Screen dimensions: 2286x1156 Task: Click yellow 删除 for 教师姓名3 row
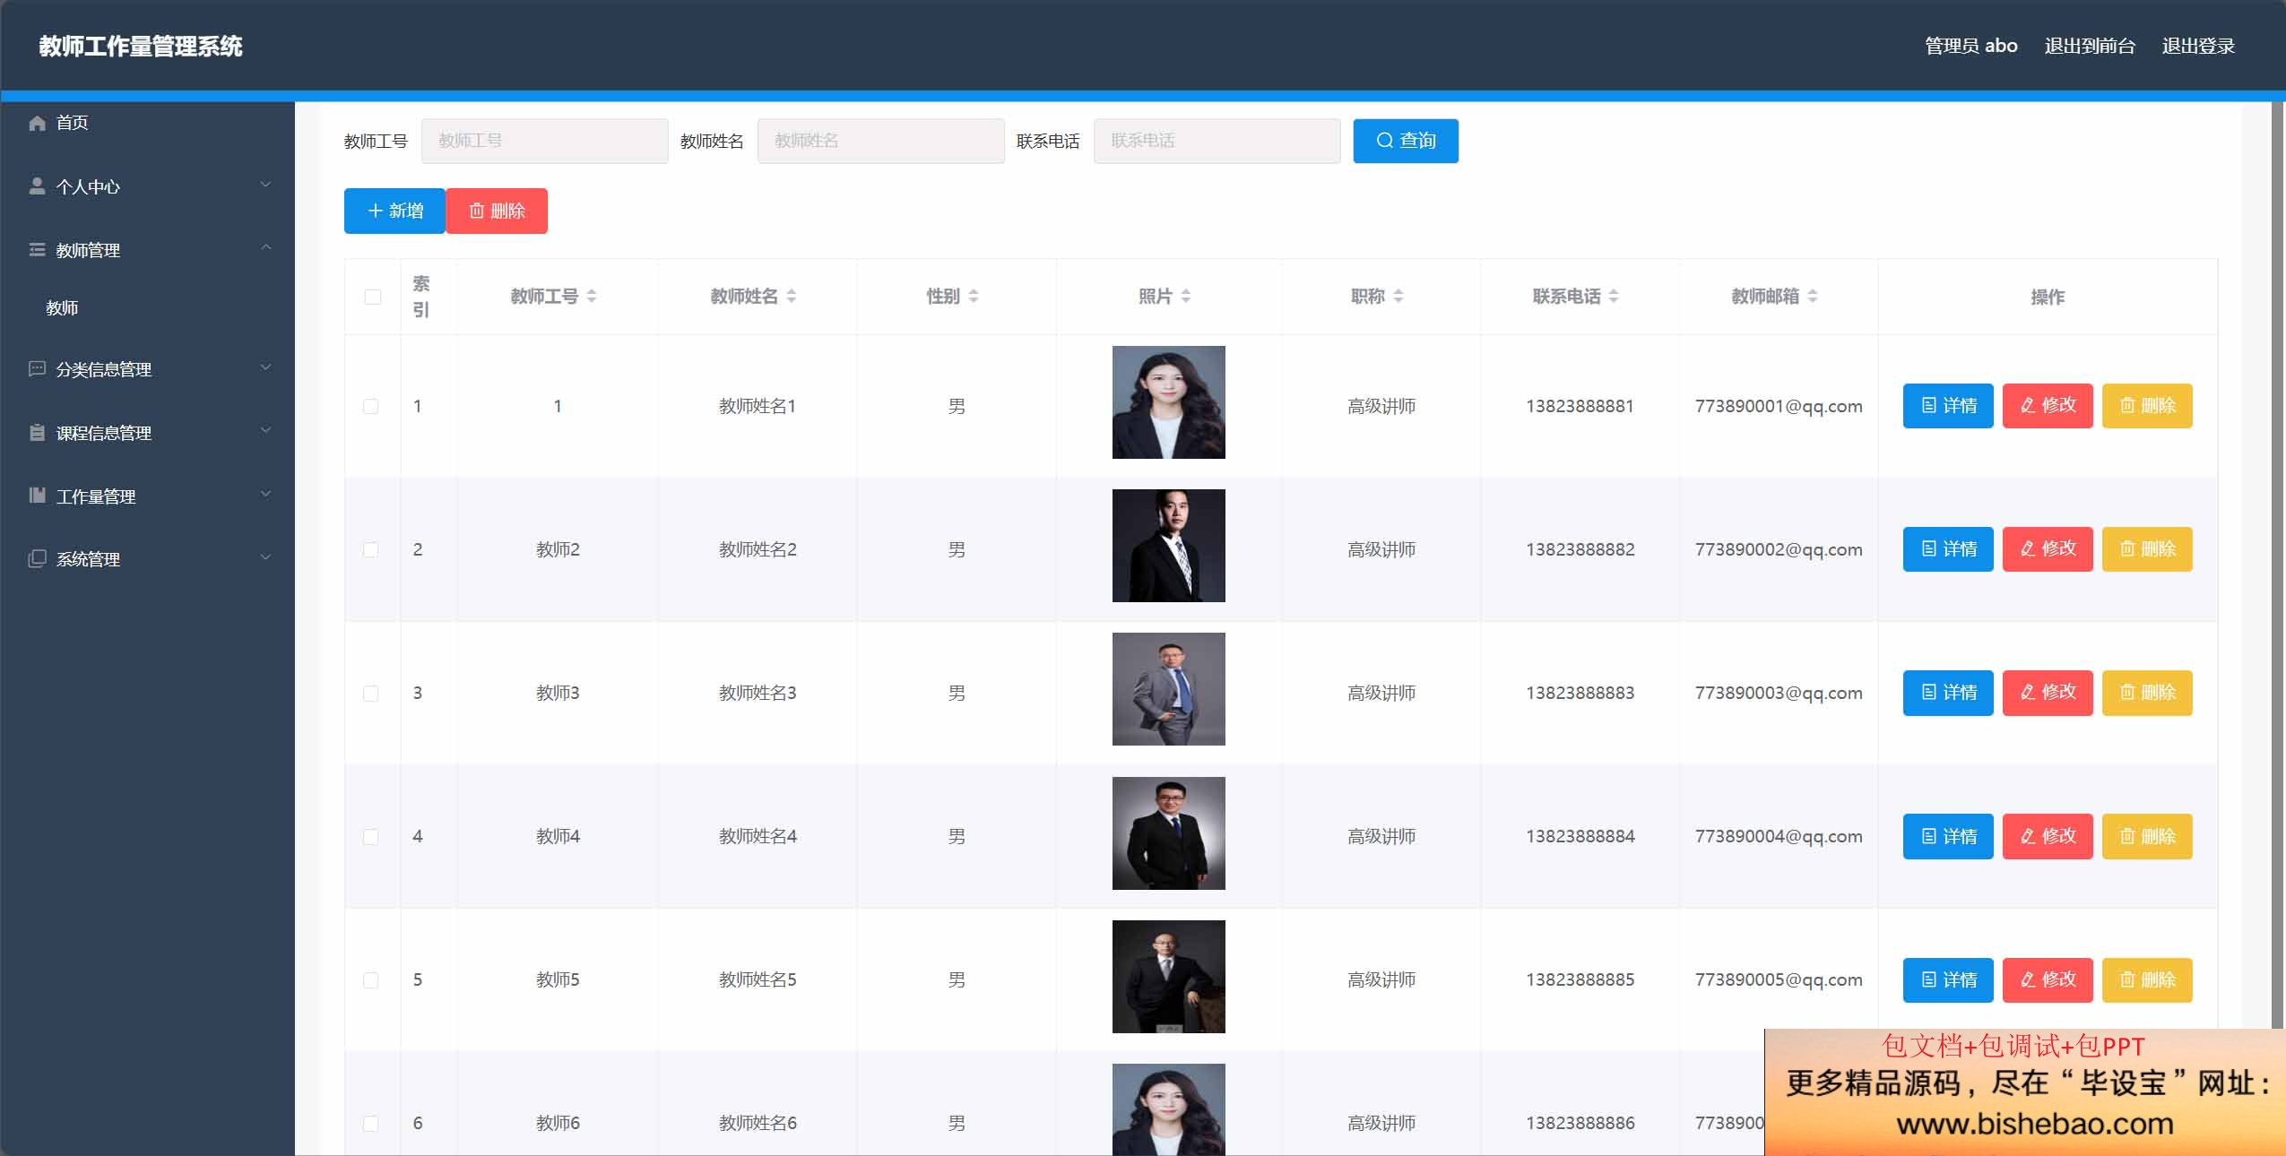point(2147,693)
